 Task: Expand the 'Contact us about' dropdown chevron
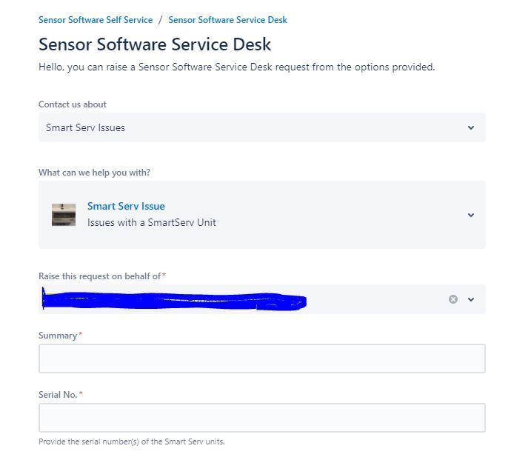[470, 127]
